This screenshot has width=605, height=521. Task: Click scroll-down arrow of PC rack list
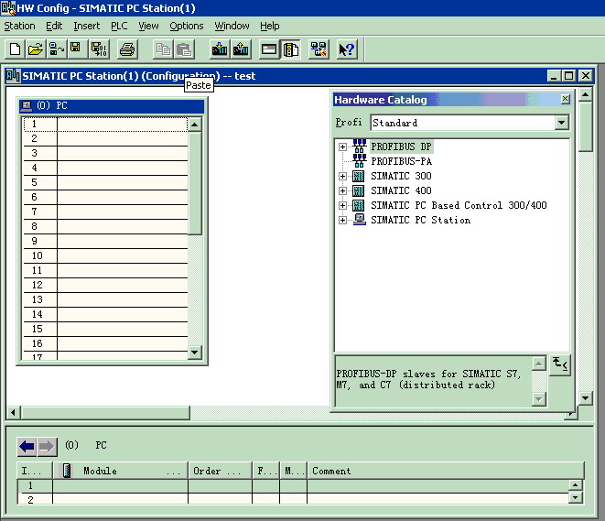194,352
